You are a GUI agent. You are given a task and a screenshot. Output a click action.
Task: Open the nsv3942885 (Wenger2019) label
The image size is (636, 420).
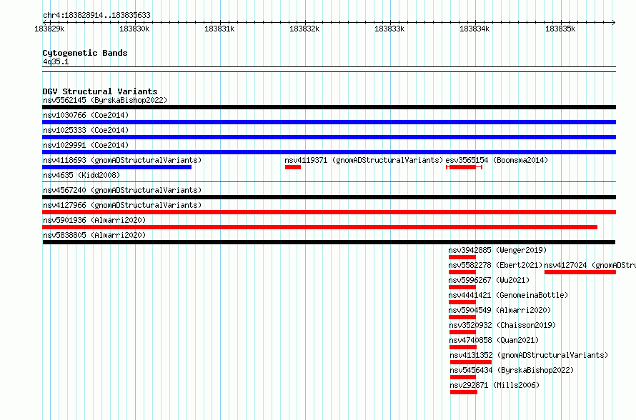tap(497, 250)
